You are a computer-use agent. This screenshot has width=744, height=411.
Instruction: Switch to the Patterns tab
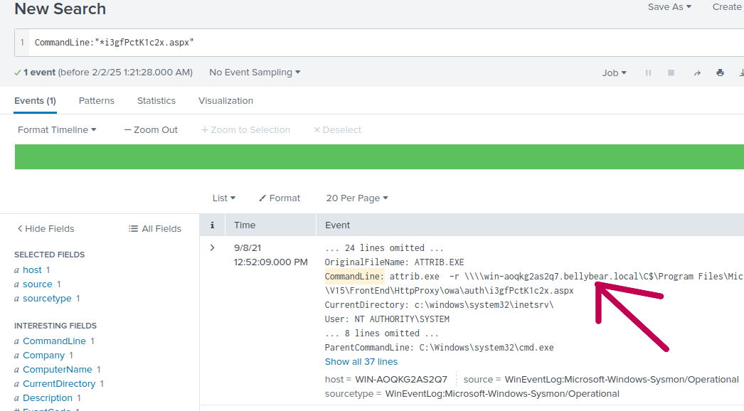pyautogui.click(x=96, y=100)
